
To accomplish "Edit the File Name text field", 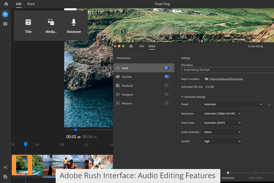I will coord(227,70).
